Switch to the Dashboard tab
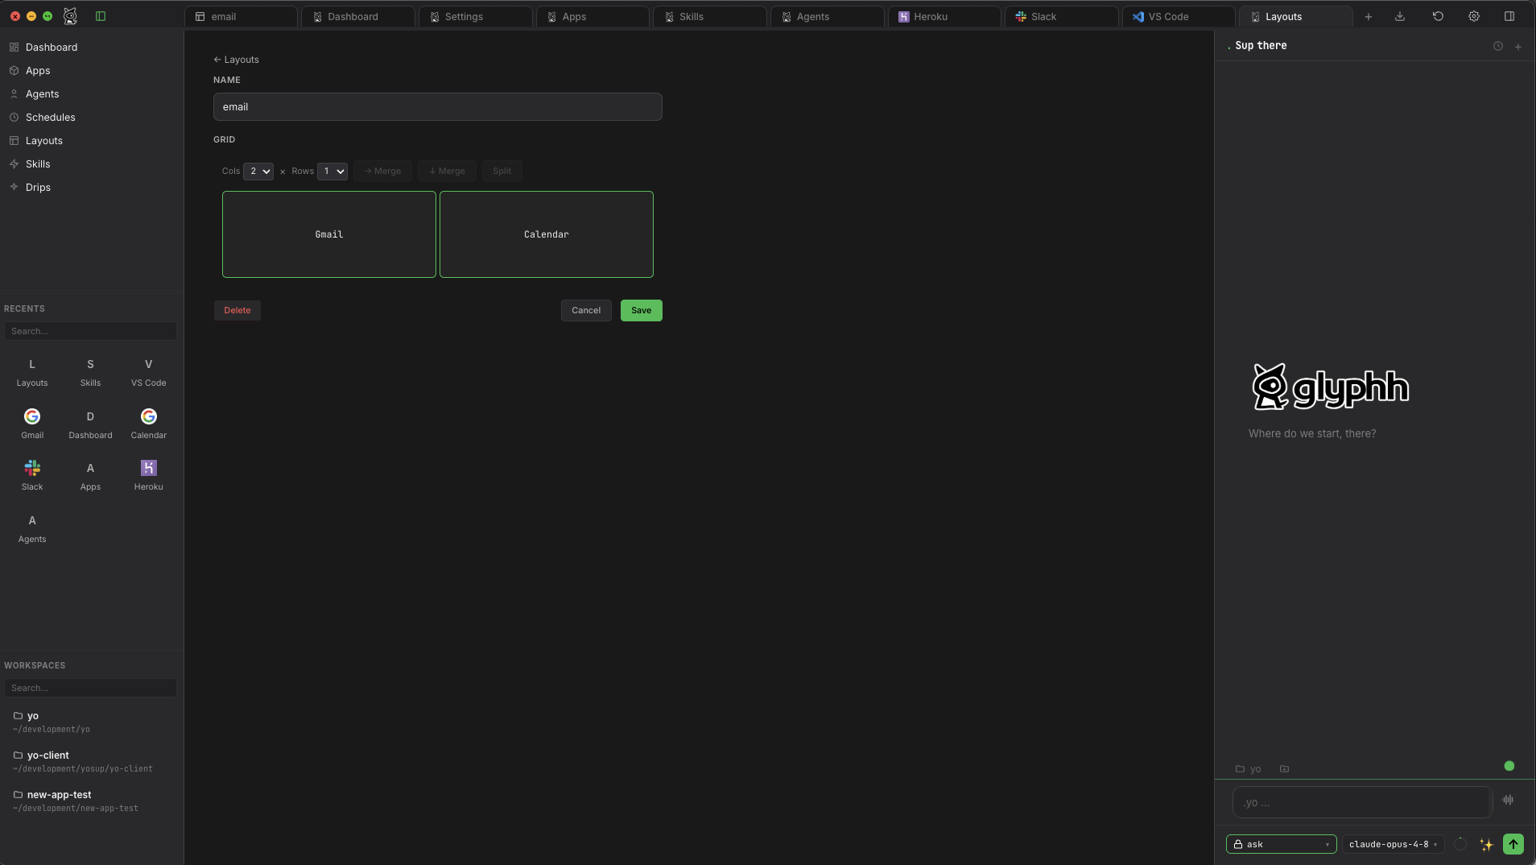Image resolution: width=1536 pixels, height=865 pixels. pyautogui.click(x=358, y=17)
